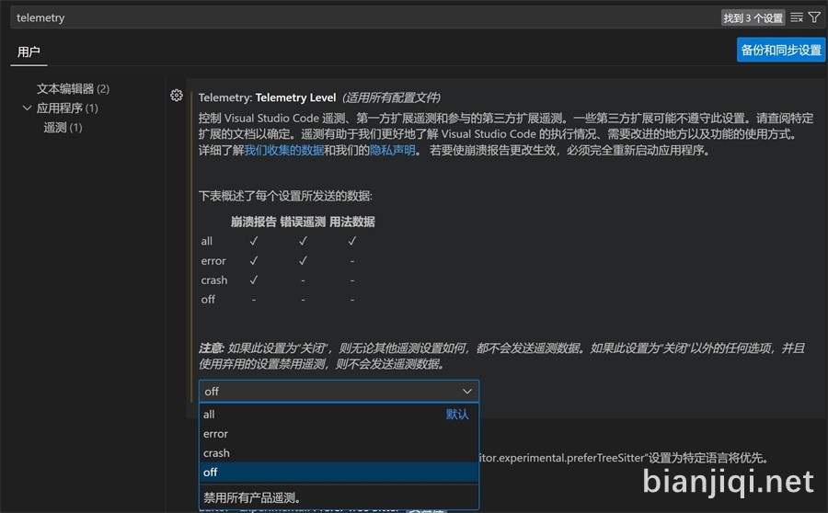Screen dimensions: 828x513
Task: Switch to the 用户 settings tab
Action: tap(29, 51)
